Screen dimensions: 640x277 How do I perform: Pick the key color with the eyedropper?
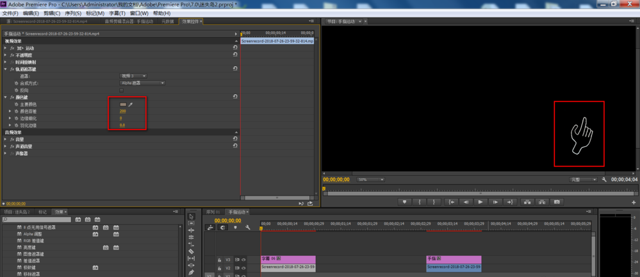(131, 104)
